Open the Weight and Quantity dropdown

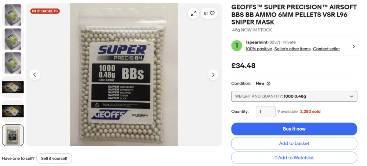click(294, 96)
